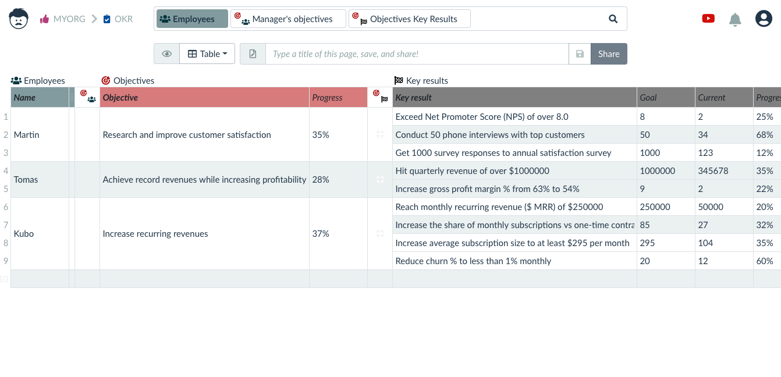Click the Share button
The height and width of the screenshot is (377, 781).
pos(609,54)
